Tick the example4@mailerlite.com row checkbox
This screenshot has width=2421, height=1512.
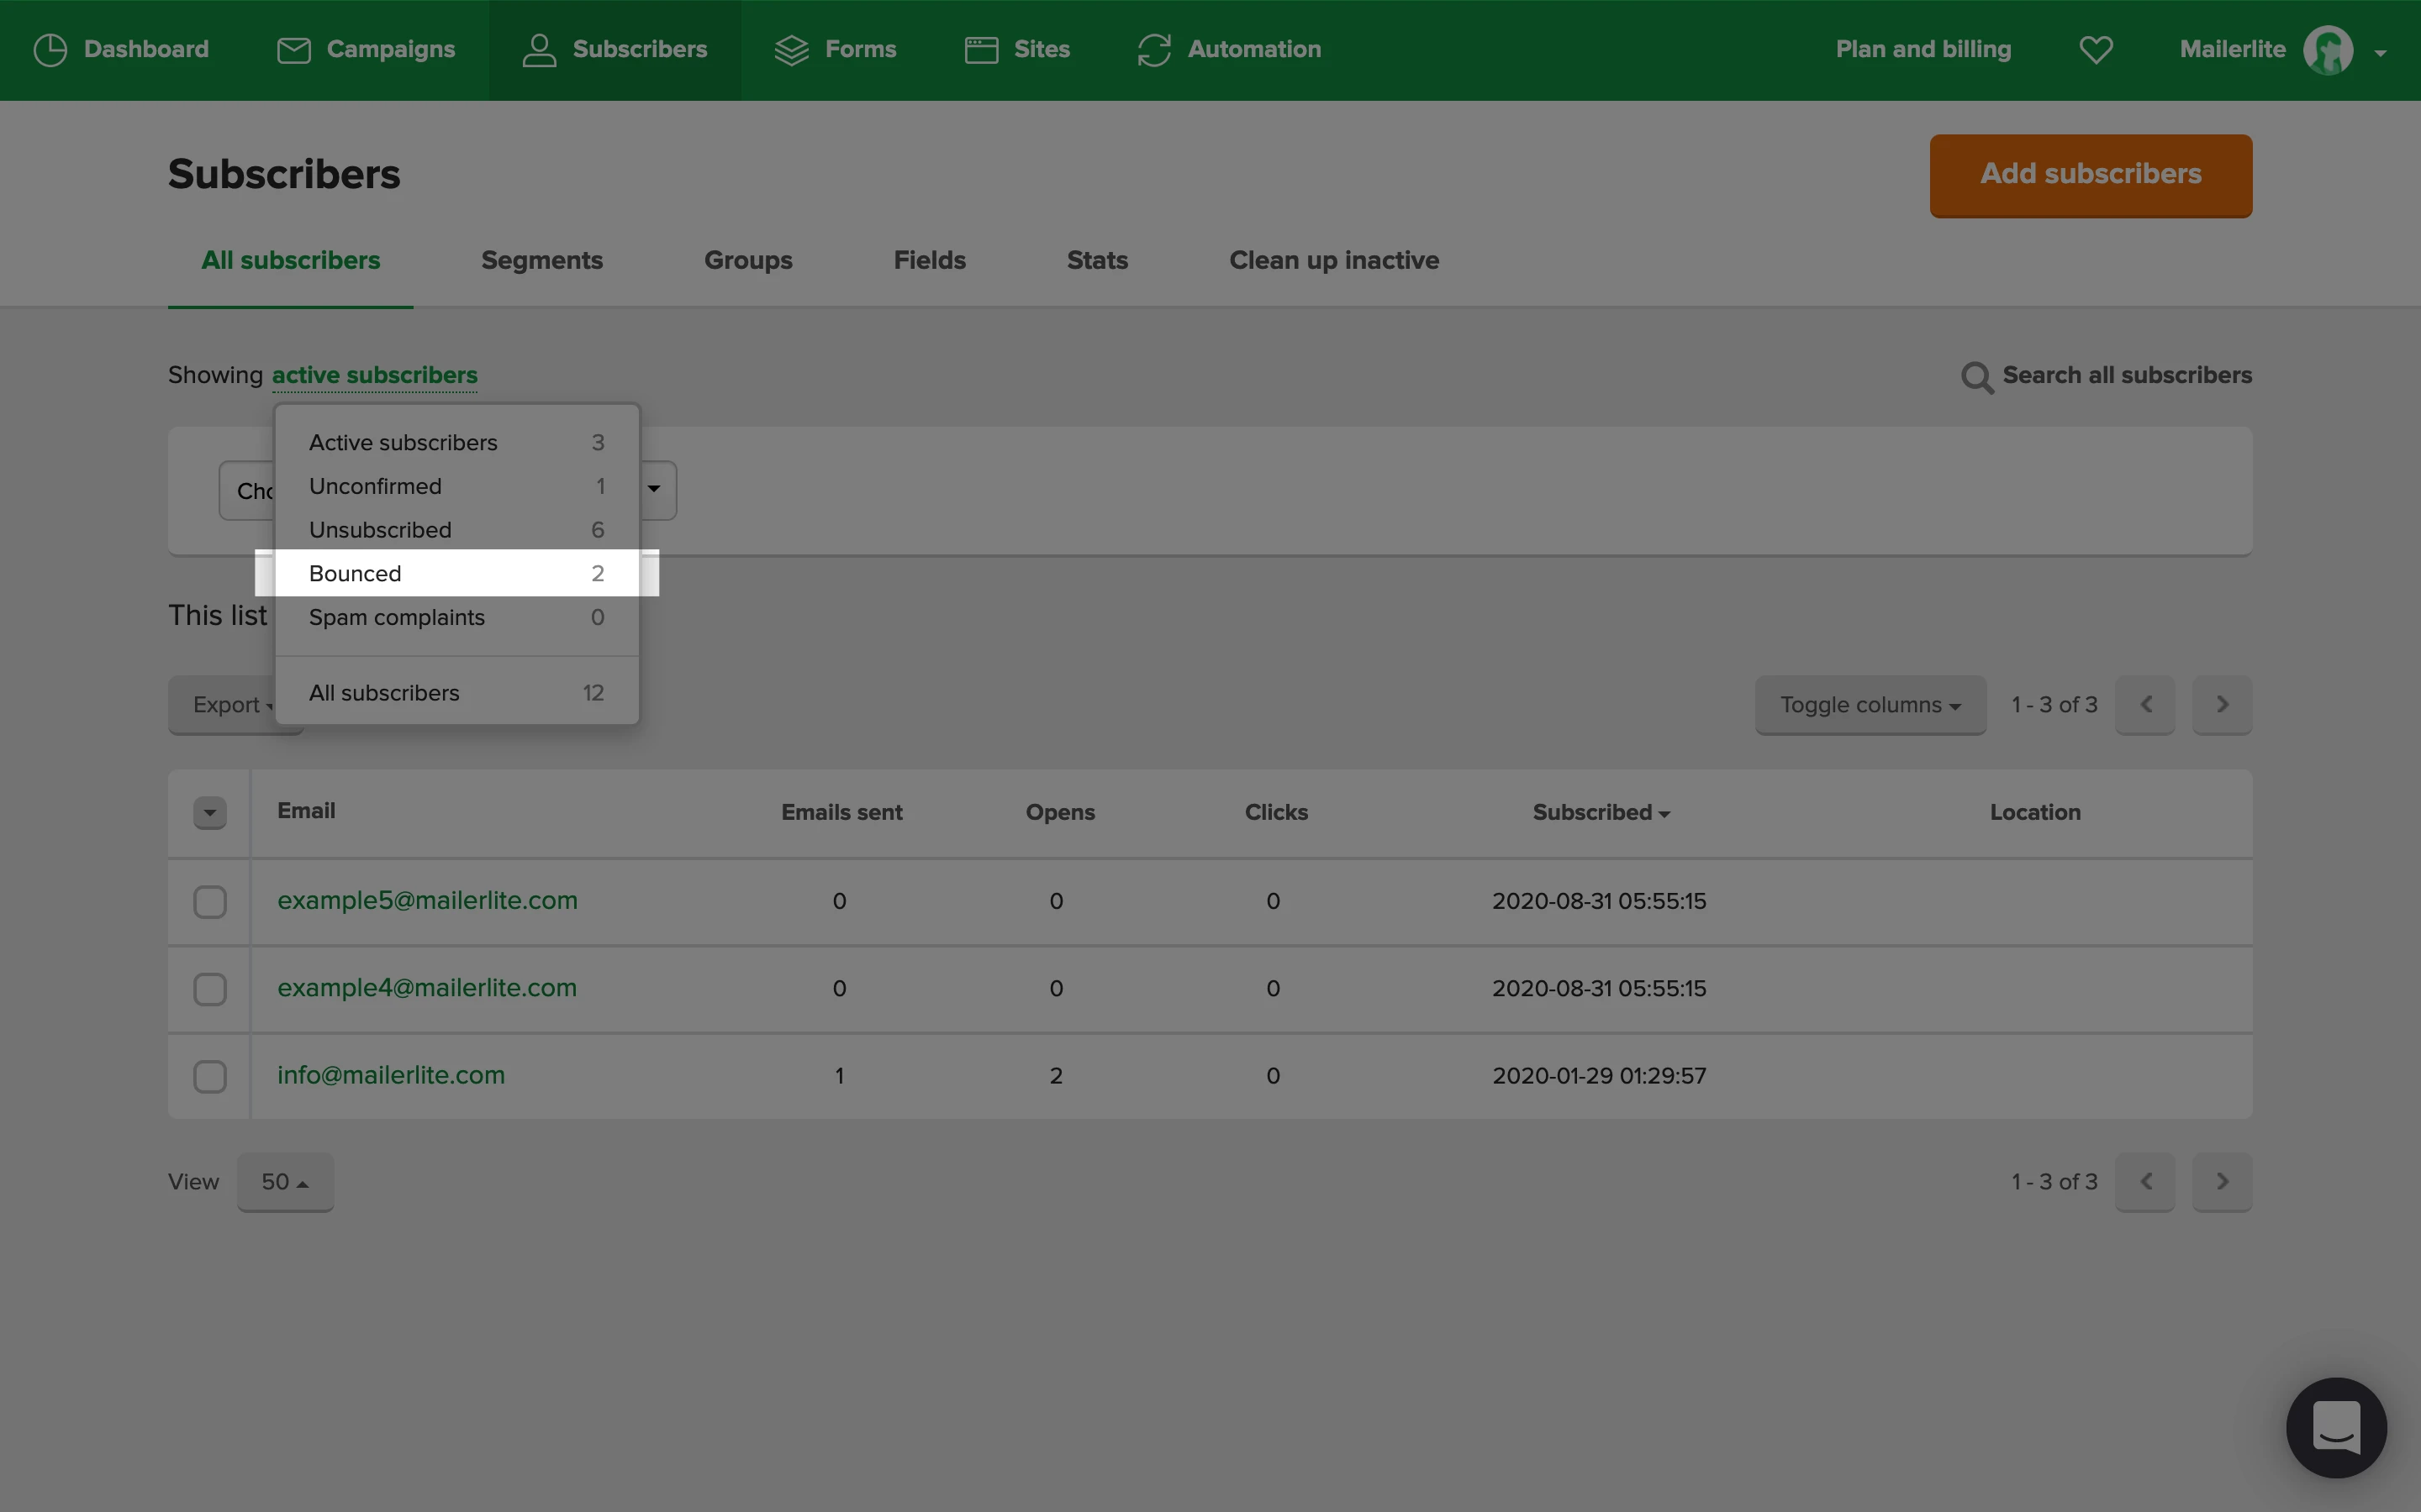(210, 989)
